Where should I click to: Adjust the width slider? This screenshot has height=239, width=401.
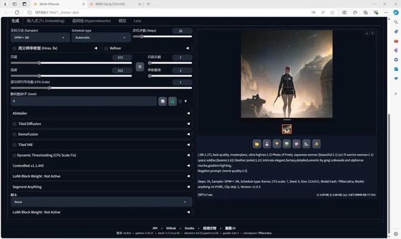[x=71, y=63]
